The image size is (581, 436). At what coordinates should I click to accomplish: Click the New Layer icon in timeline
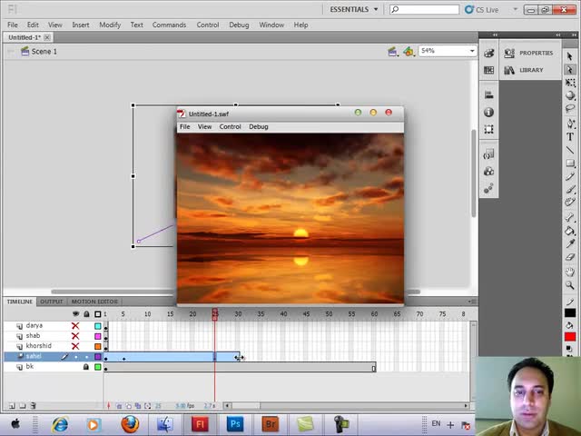tap(12, 406)
